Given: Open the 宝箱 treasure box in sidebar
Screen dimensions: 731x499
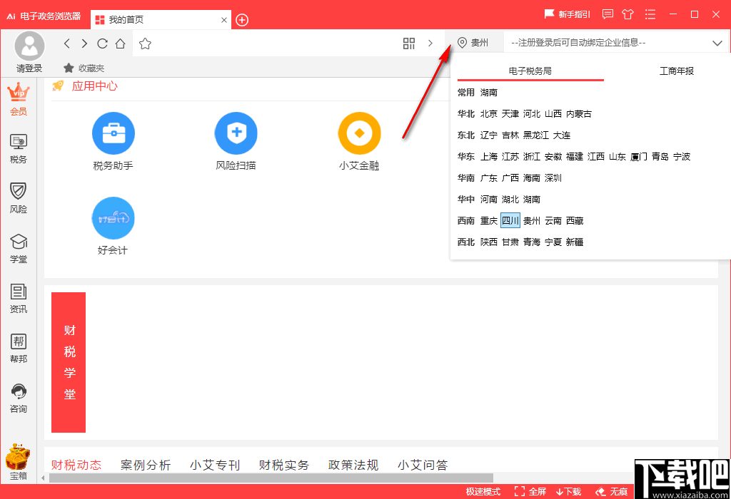Looking at the screenshot, I should (x=18, y=461).
